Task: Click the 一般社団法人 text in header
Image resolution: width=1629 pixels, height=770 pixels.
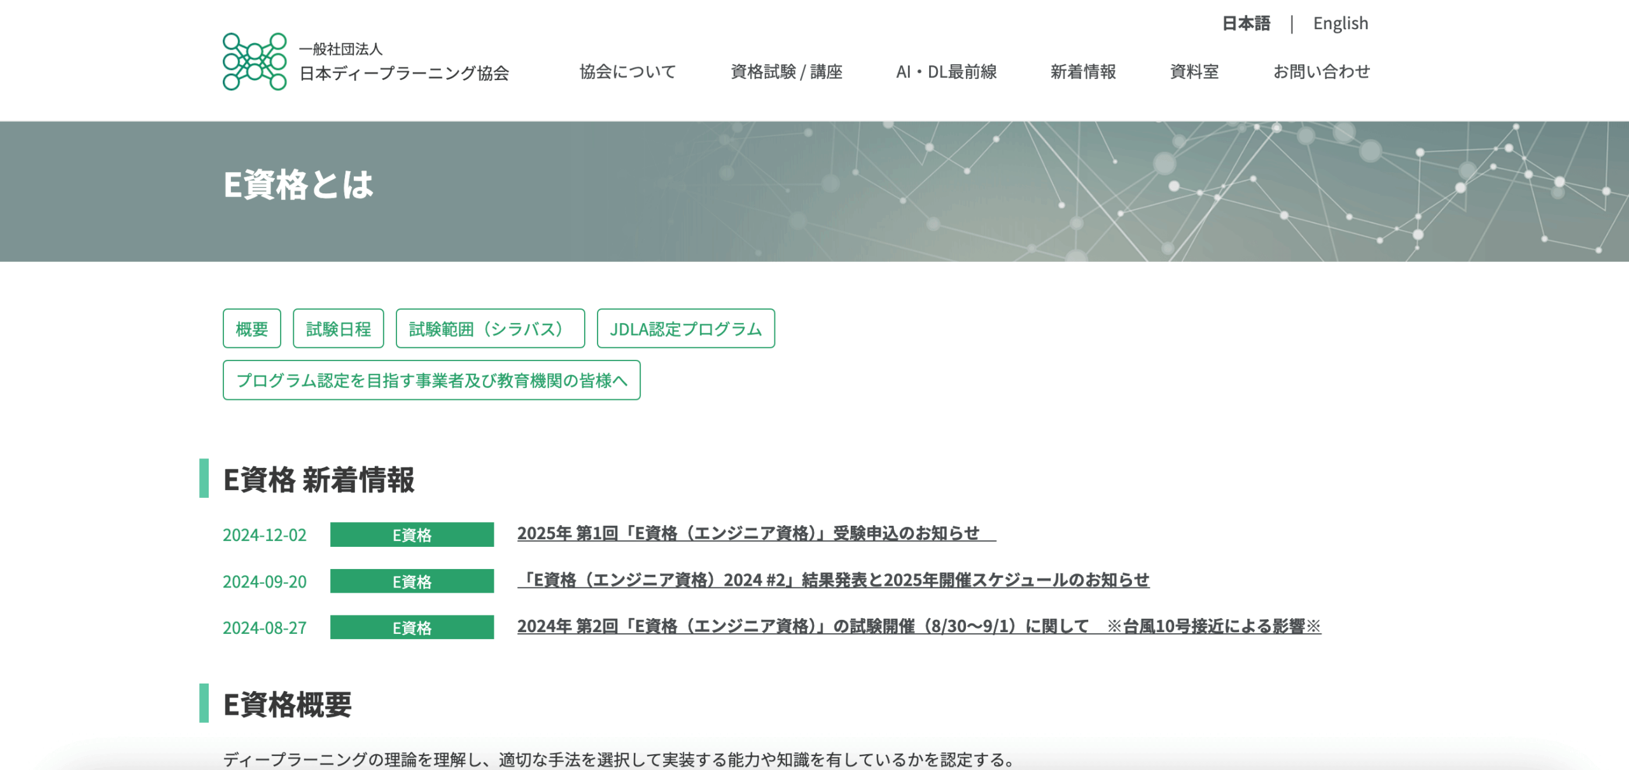Action: pos(340,49)
